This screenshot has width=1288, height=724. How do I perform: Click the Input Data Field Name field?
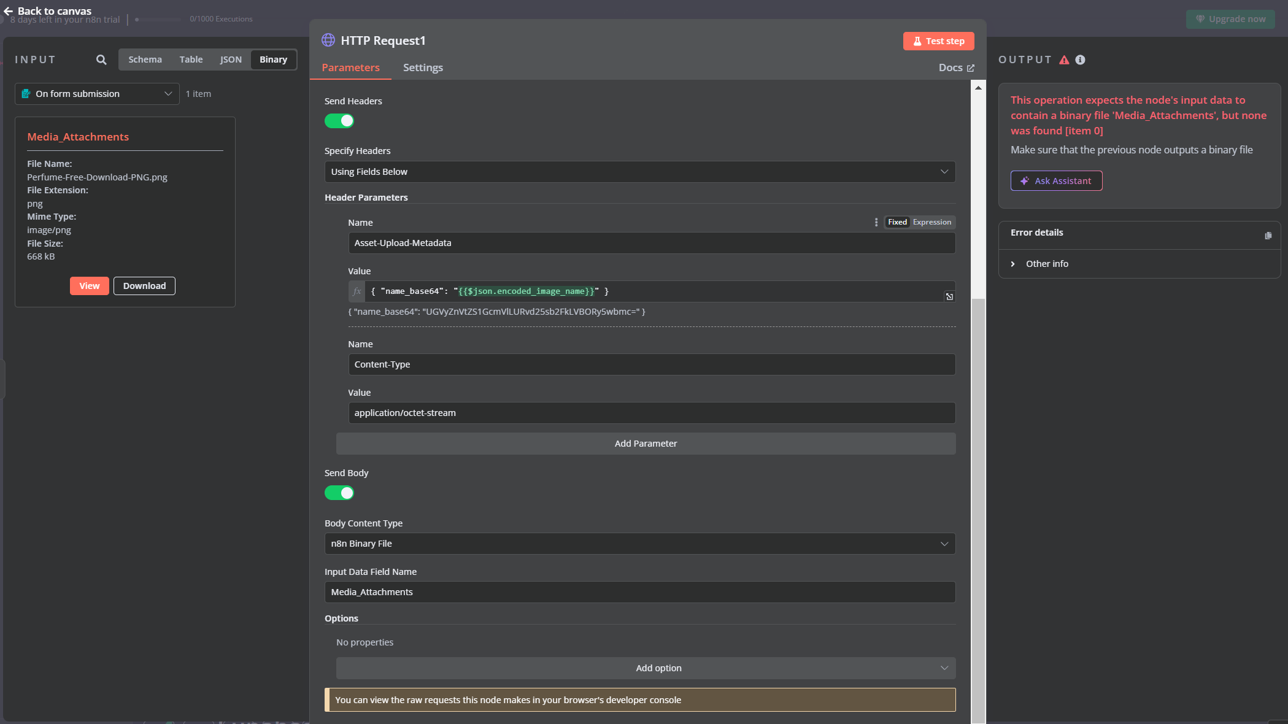[x=639, y=592]
